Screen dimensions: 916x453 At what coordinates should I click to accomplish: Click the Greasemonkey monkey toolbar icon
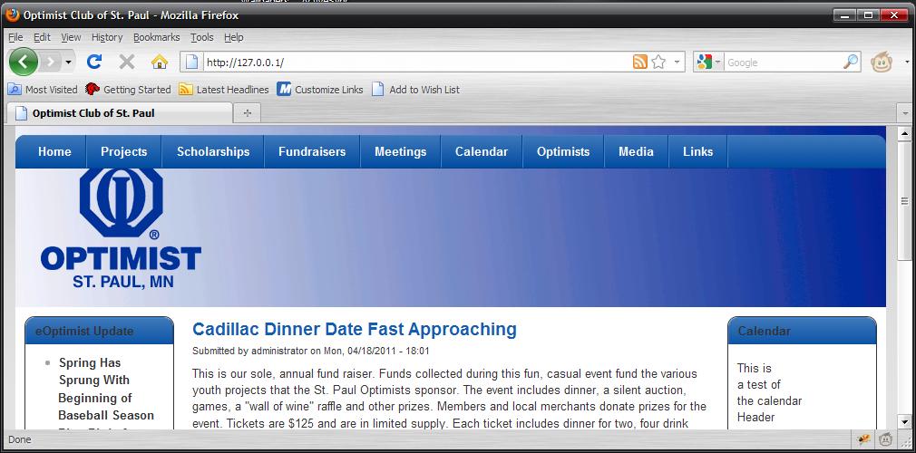point(882,62)
